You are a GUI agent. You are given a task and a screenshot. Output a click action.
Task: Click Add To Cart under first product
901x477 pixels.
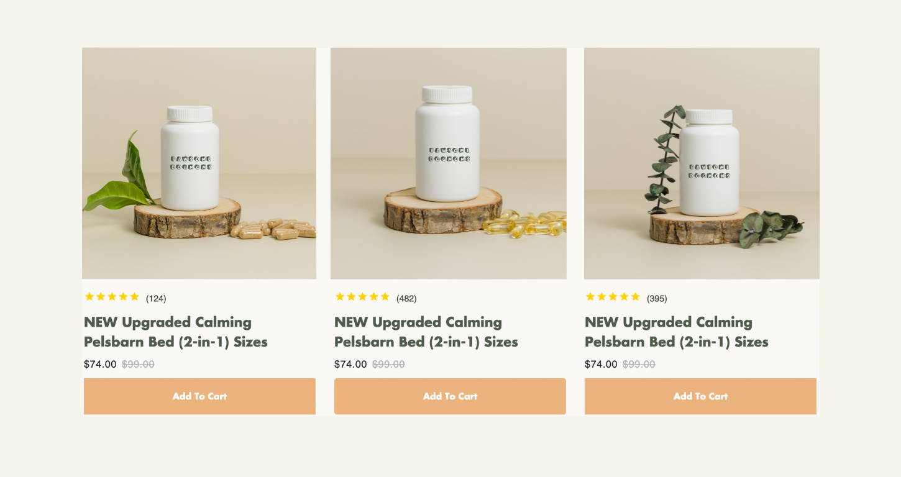point(199,396)
